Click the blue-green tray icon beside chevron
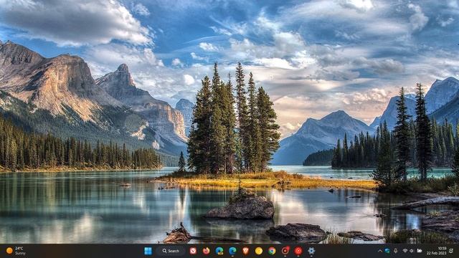 pos(387,251)
